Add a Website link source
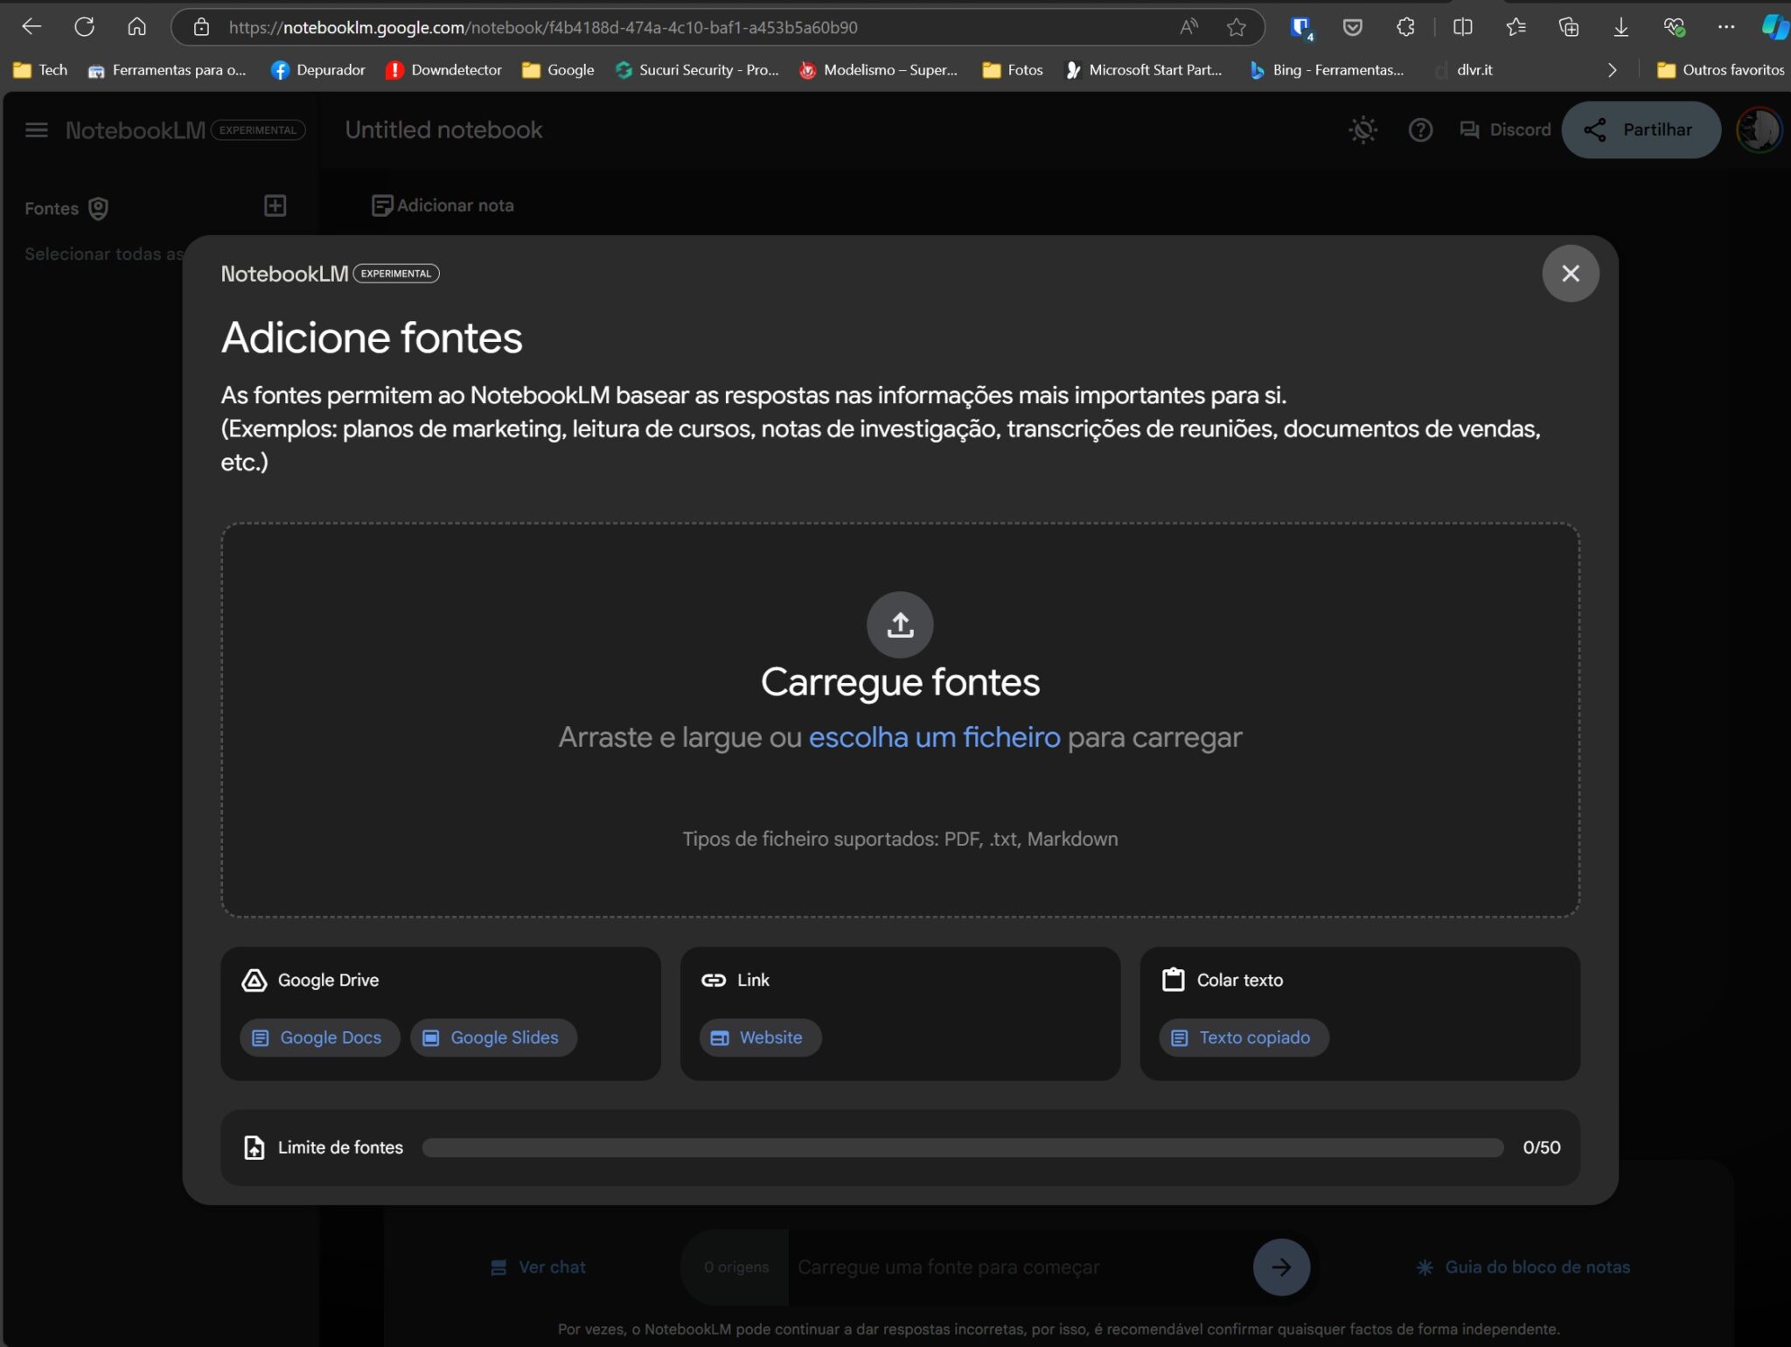Viewport: 1791px width, 1347px height. tap(759, 1037)
